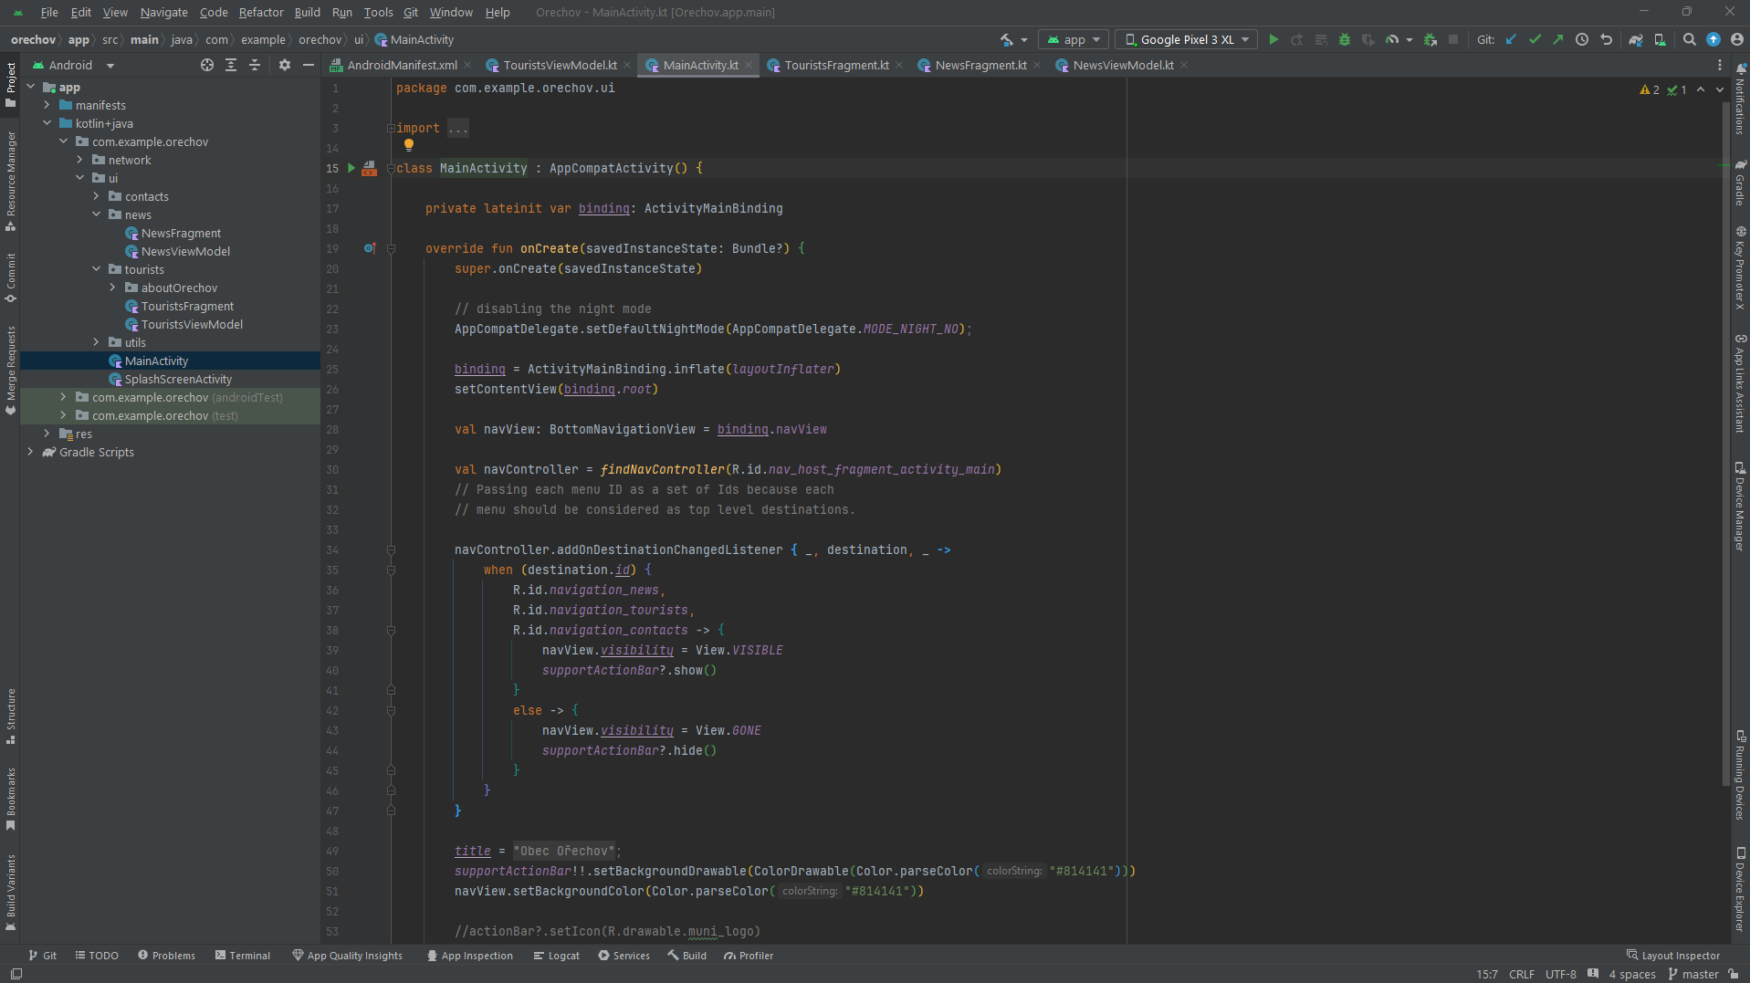Open the Build menu
Viewport: 1750px width, 983px height.
coord(307,12)
